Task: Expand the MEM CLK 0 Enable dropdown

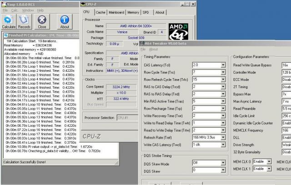Action: (269, 162)
